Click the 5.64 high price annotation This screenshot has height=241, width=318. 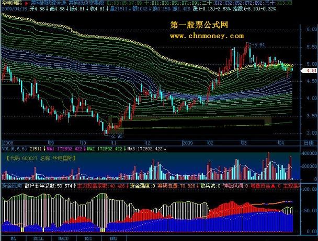point(259,45)
